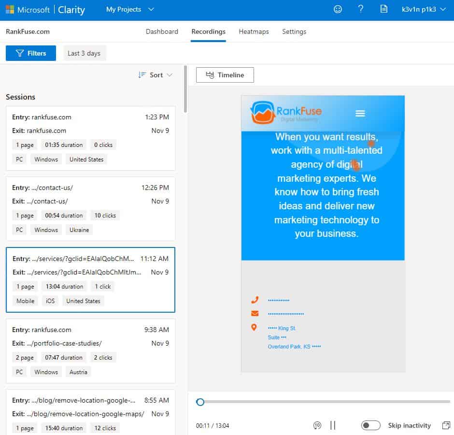Open the 8:55 AM blog remove-location session
Image resolution: width=454 pixels, height=435 pixels.
coord(91,412)
